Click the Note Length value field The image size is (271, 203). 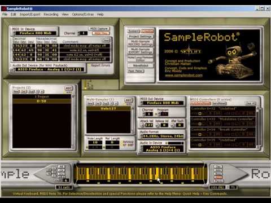coord(95,143)
